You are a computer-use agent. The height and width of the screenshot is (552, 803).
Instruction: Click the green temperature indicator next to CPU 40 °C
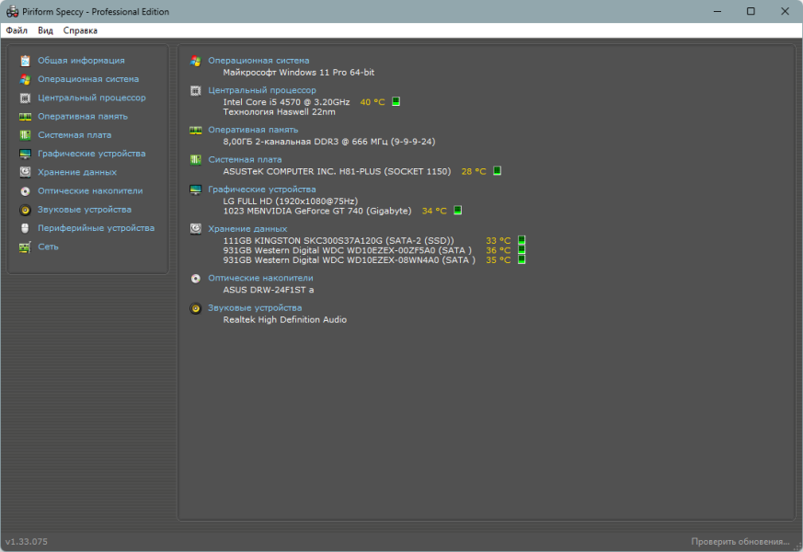click(396, 101)
